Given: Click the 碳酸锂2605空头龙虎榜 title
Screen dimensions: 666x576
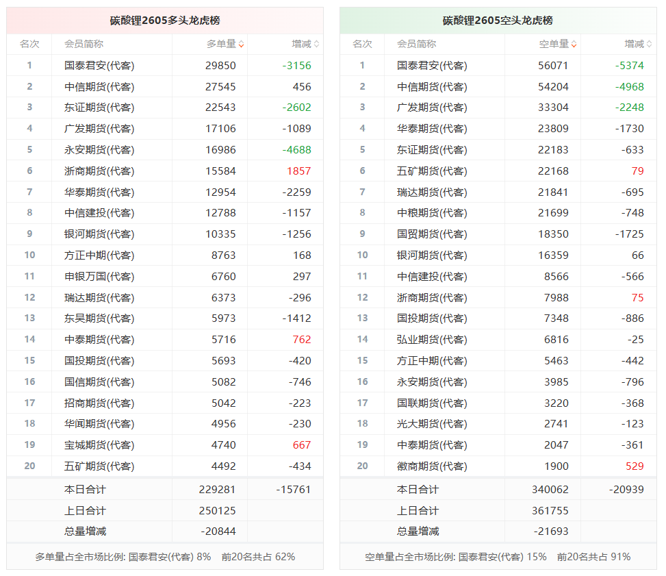Looking at the screenshot, I should coord(498,21).
